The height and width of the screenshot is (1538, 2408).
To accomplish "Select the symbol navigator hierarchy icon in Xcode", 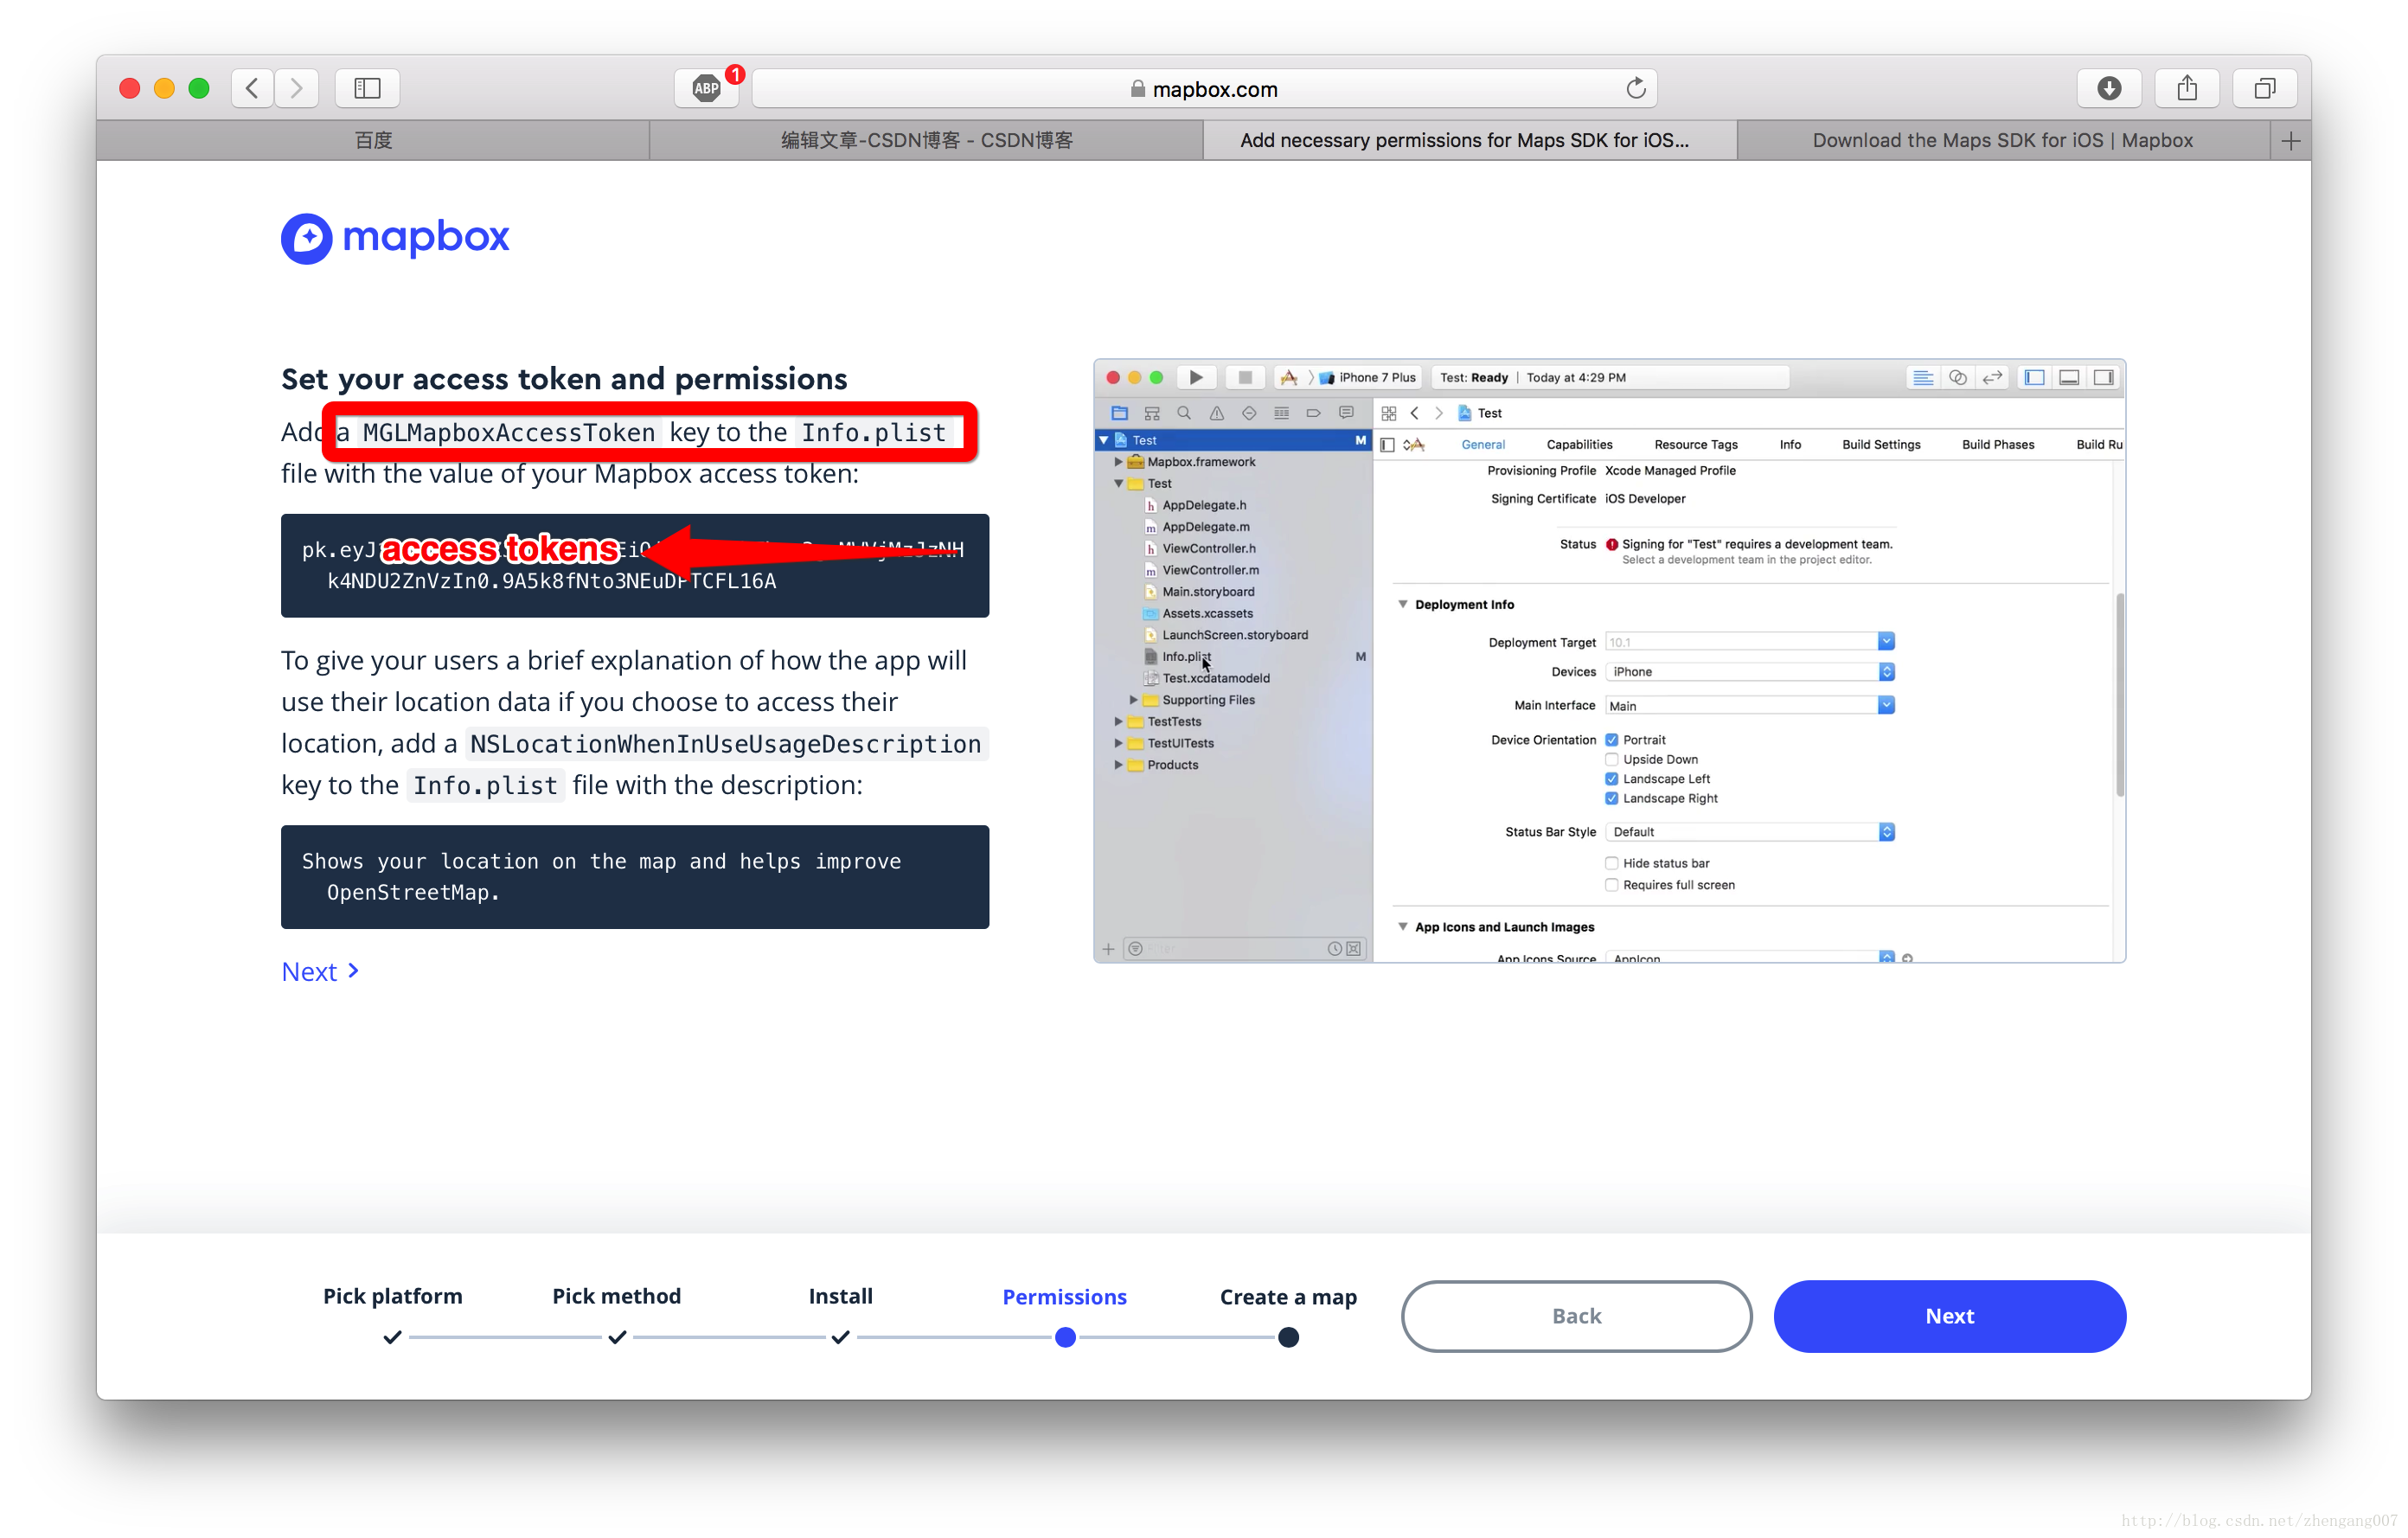I will [x=1152, y=413].
